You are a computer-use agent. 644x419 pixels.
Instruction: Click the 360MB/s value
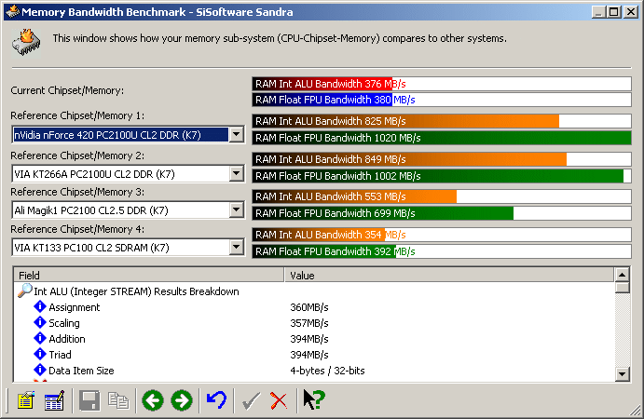pos(309,307)
